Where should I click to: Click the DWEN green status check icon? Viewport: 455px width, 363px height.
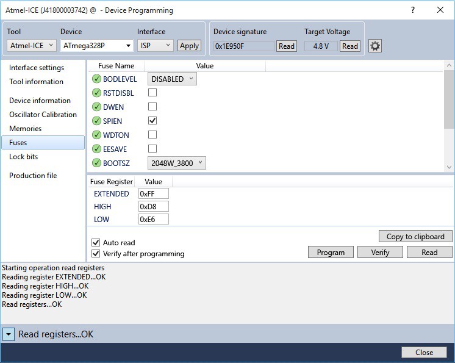(96, 107)
